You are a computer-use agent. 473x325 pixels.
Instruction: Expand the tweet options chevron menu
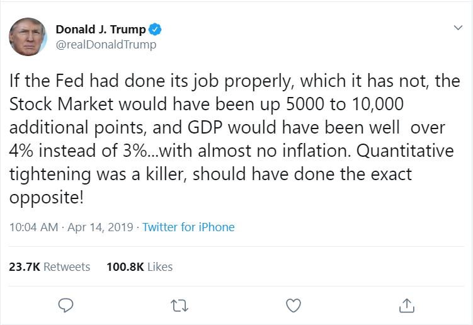coord(458,28)
